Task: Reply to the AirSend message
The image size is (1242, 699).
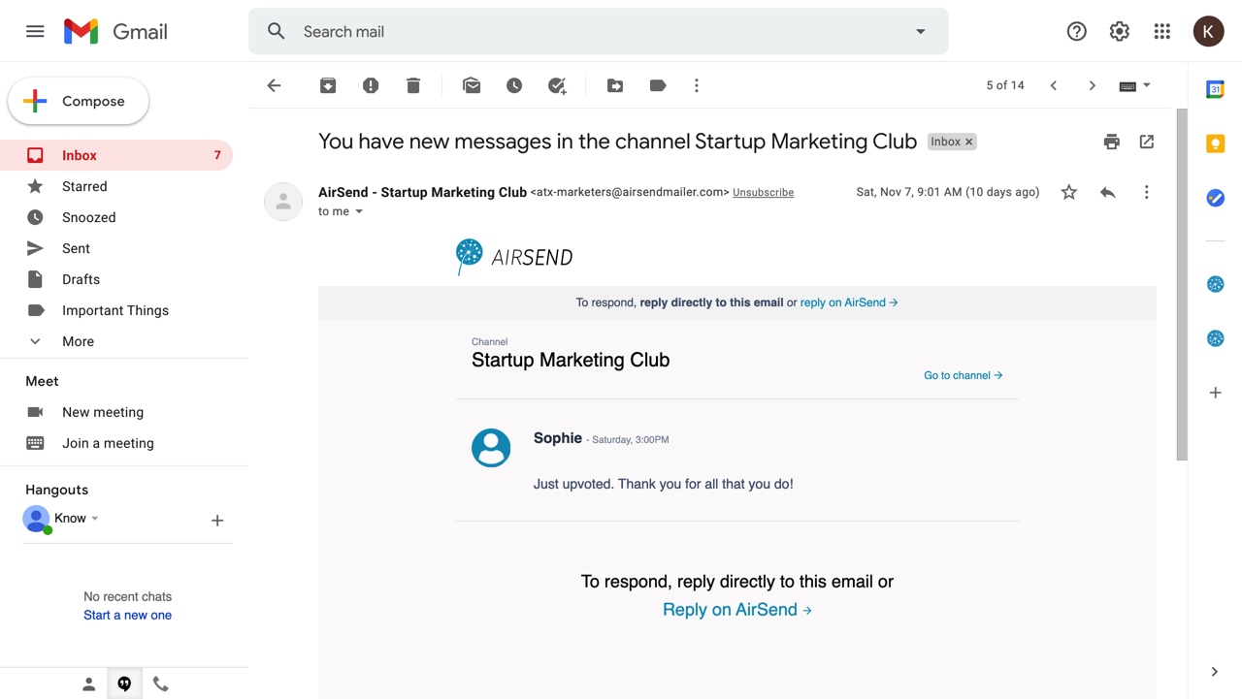Action: [x=1108, y=192]
